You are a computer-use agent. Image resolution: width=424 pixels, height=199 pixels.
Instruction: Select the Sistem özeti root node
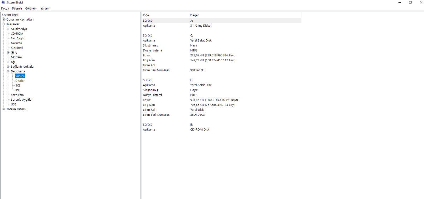click(x=10, y=15)
